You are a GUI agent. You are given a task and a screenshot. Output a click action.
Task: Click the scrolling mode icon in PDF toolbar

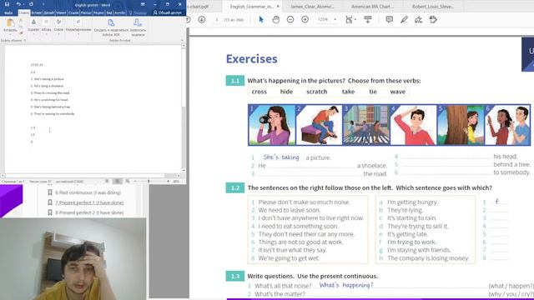[368, 20]
